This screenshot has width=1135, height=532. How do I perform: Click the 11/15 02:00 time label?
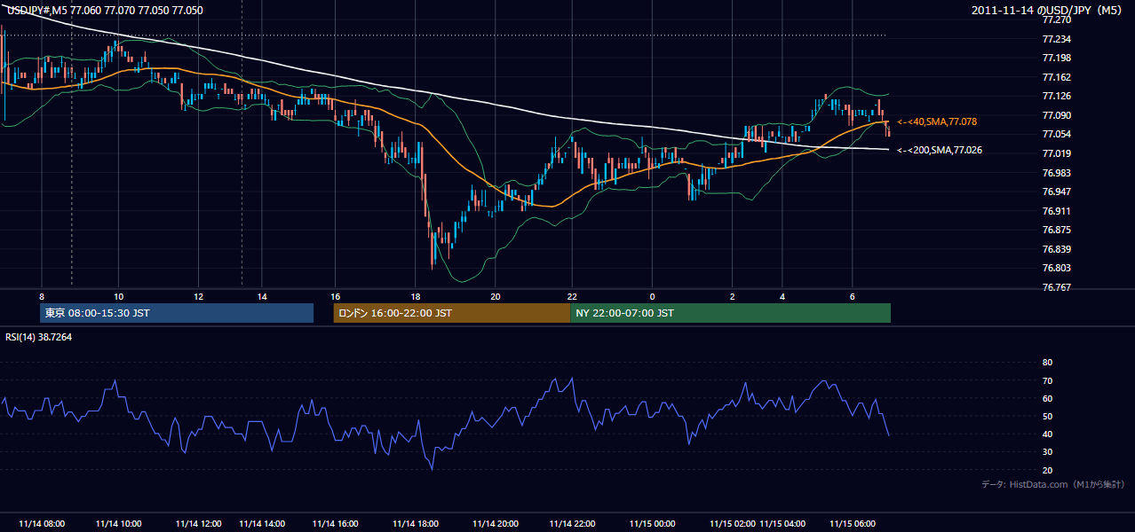733,523
